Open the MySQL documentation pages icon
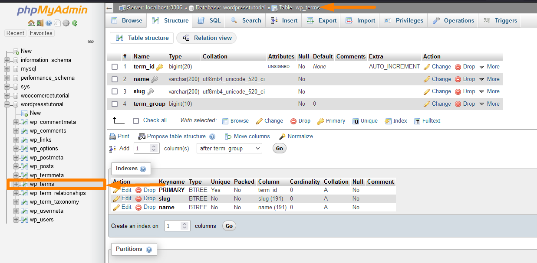Image resolution: width=537 pixels, height=263 pixels. [57, 23]
